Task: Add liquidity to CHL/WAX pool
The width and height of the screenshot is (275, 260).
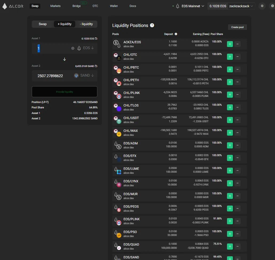Action: tap(230, 133)
